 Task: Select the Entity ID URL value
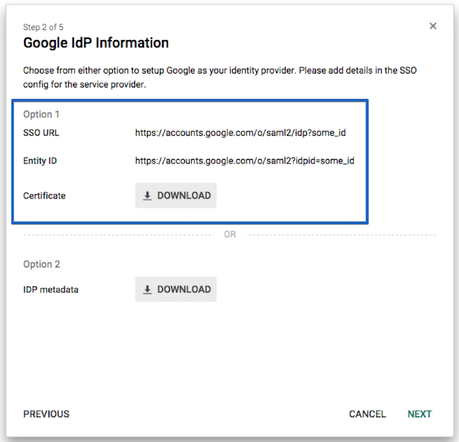pos(245,161)
